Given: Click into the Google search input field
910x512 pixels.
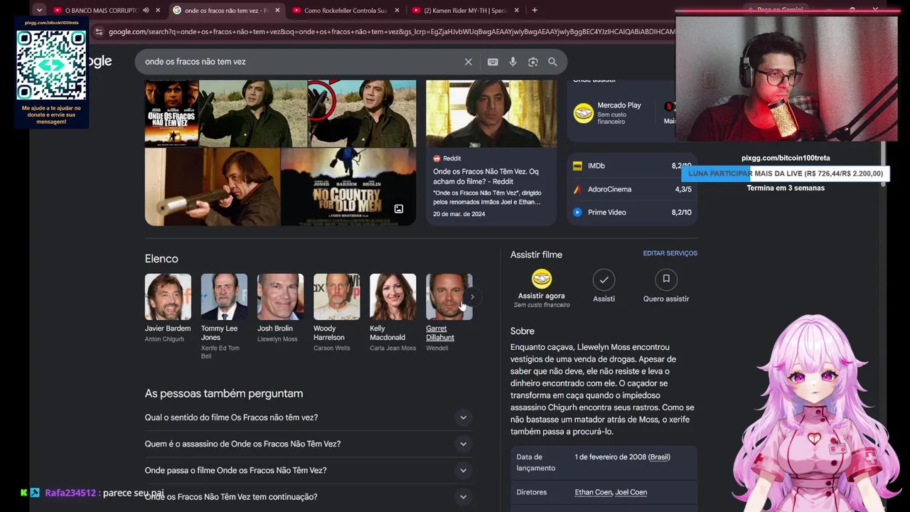Looking at the screenshot, I should 299,62.
